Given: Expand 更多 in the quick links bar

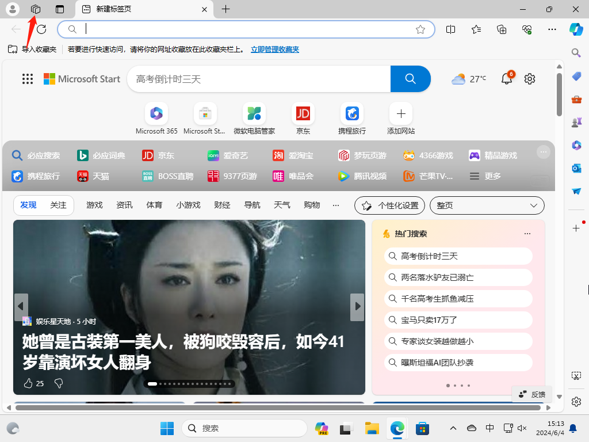Looking at the screenshot, I should [485, 176].
